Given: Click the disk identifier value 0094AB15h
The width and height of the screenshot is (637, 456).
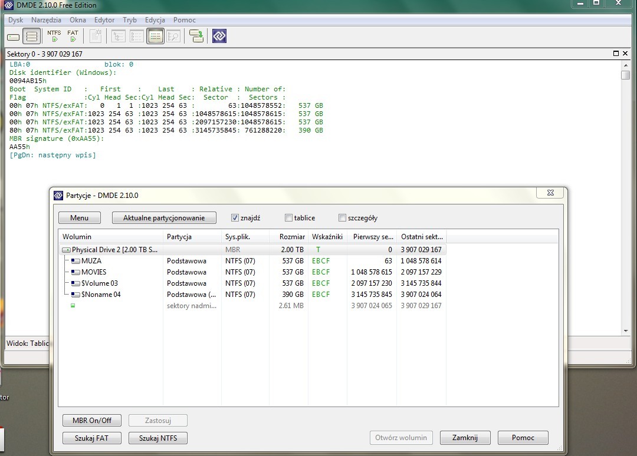Looking at the screenshot, I should click(28, 81).
